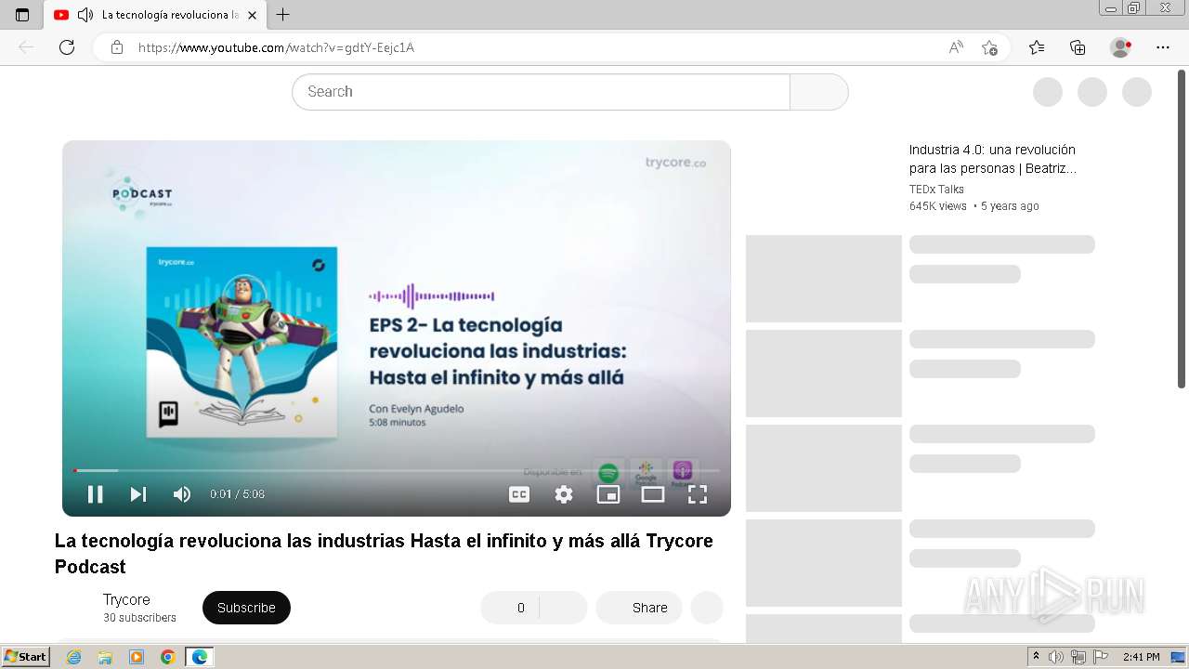
Task: Refresh the browser page
Action: tap(67, 47)
